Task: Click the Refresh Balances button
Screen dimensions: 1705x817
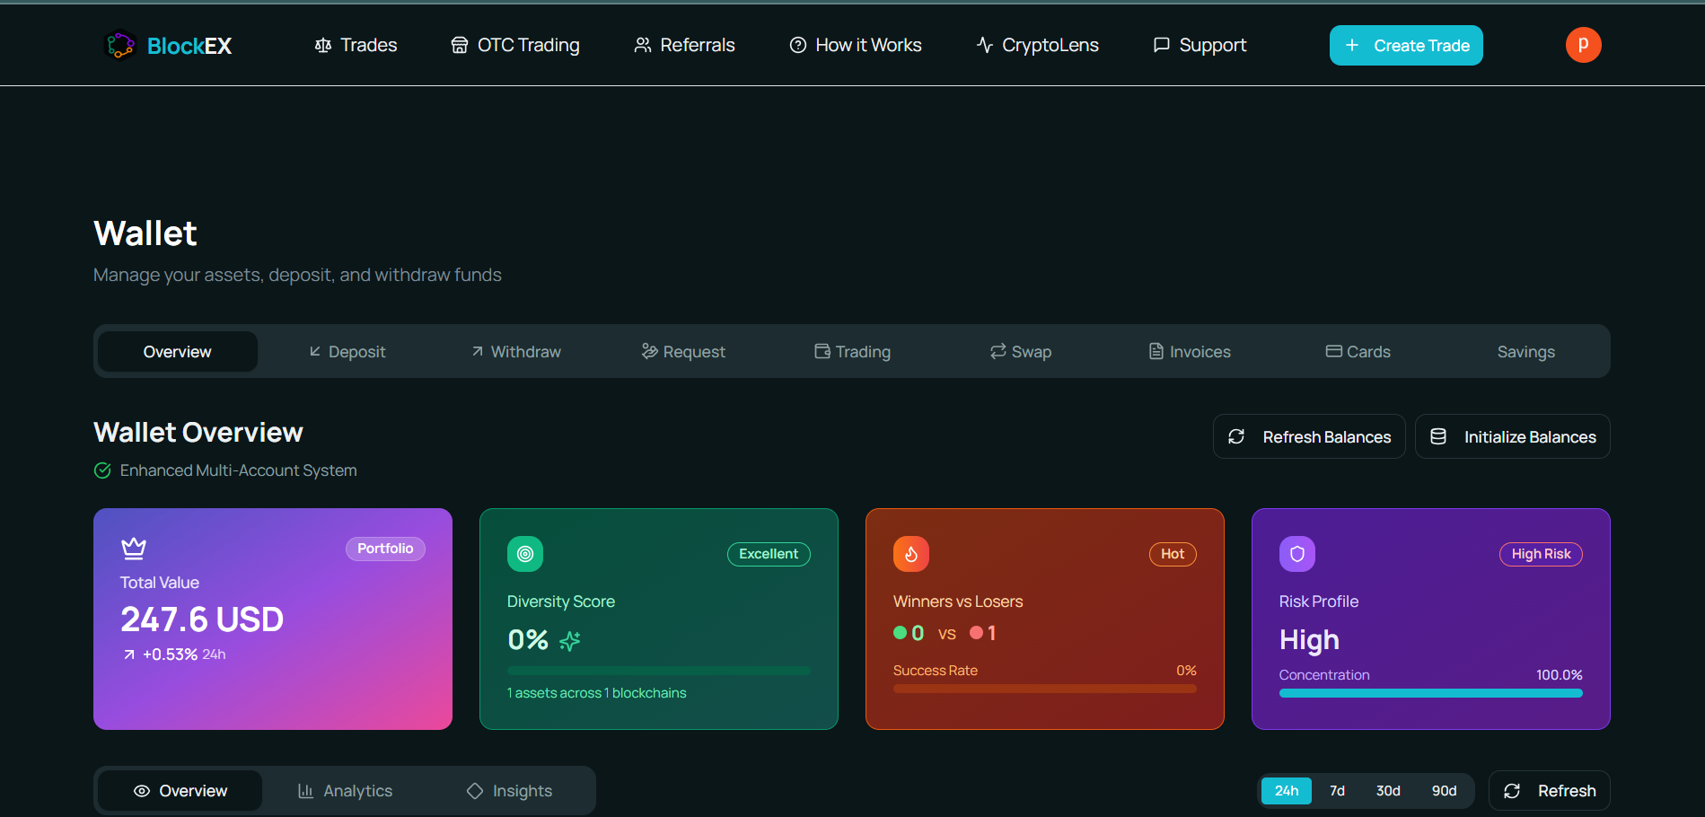Action: (x=1309, y=436)
